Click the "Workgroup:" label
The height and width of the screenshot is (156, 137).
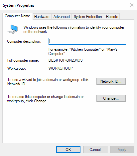tap(17, 68)
